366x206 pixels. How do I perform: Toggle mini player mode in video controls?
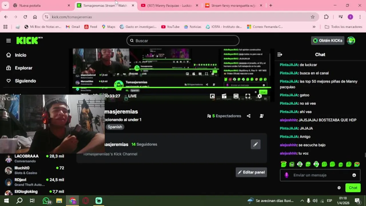click(x=212, y=96)
